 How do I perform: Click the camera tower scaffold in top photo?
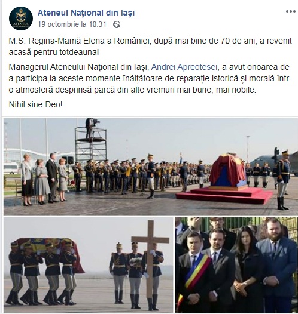[90, 140]
